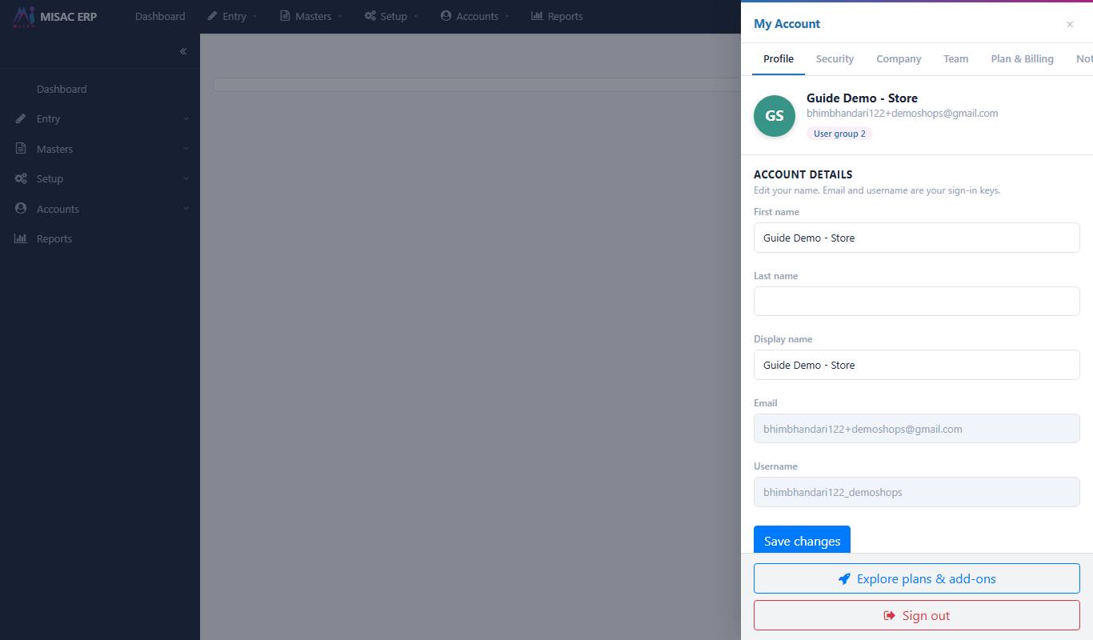
Task: Switch to the Security tab
Action: [x=835, y=58]
